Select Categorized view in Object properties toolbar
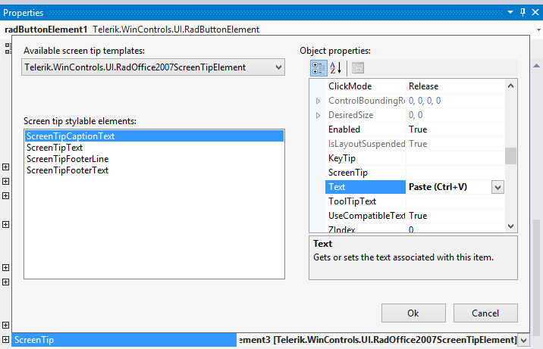This screenshot has height=349, width=543. pyautogui.click(x=319, y=68)
